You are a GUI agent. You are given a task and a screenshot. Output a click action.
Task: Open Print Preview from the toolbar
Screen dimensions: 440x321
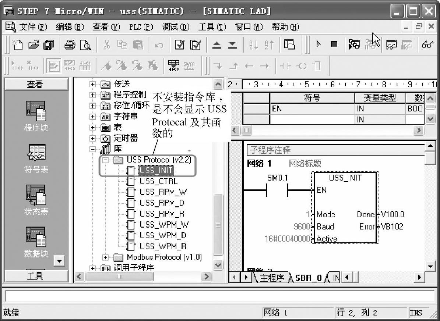pos(85,44)
